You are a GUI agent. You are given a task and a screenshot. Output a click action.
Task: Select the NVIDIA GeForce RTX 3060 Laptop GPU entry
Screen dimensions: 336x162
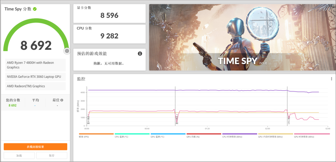[x=35, y=77]
